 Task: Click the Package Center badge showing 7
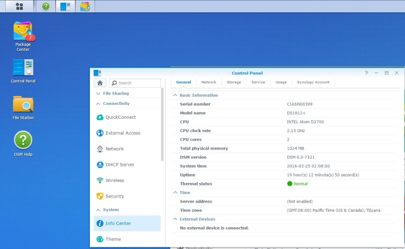click(30, 38)
